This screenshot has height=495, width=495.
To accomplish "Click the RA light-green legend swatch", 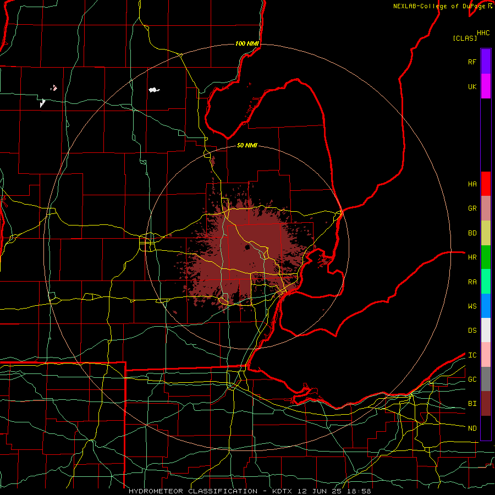I will (486, 282).
